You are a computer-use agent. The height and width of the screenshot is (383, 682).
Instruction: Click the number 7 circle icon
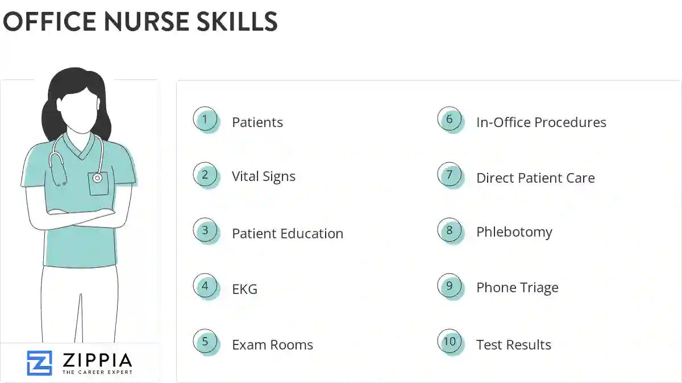click(x=450, y=175)
